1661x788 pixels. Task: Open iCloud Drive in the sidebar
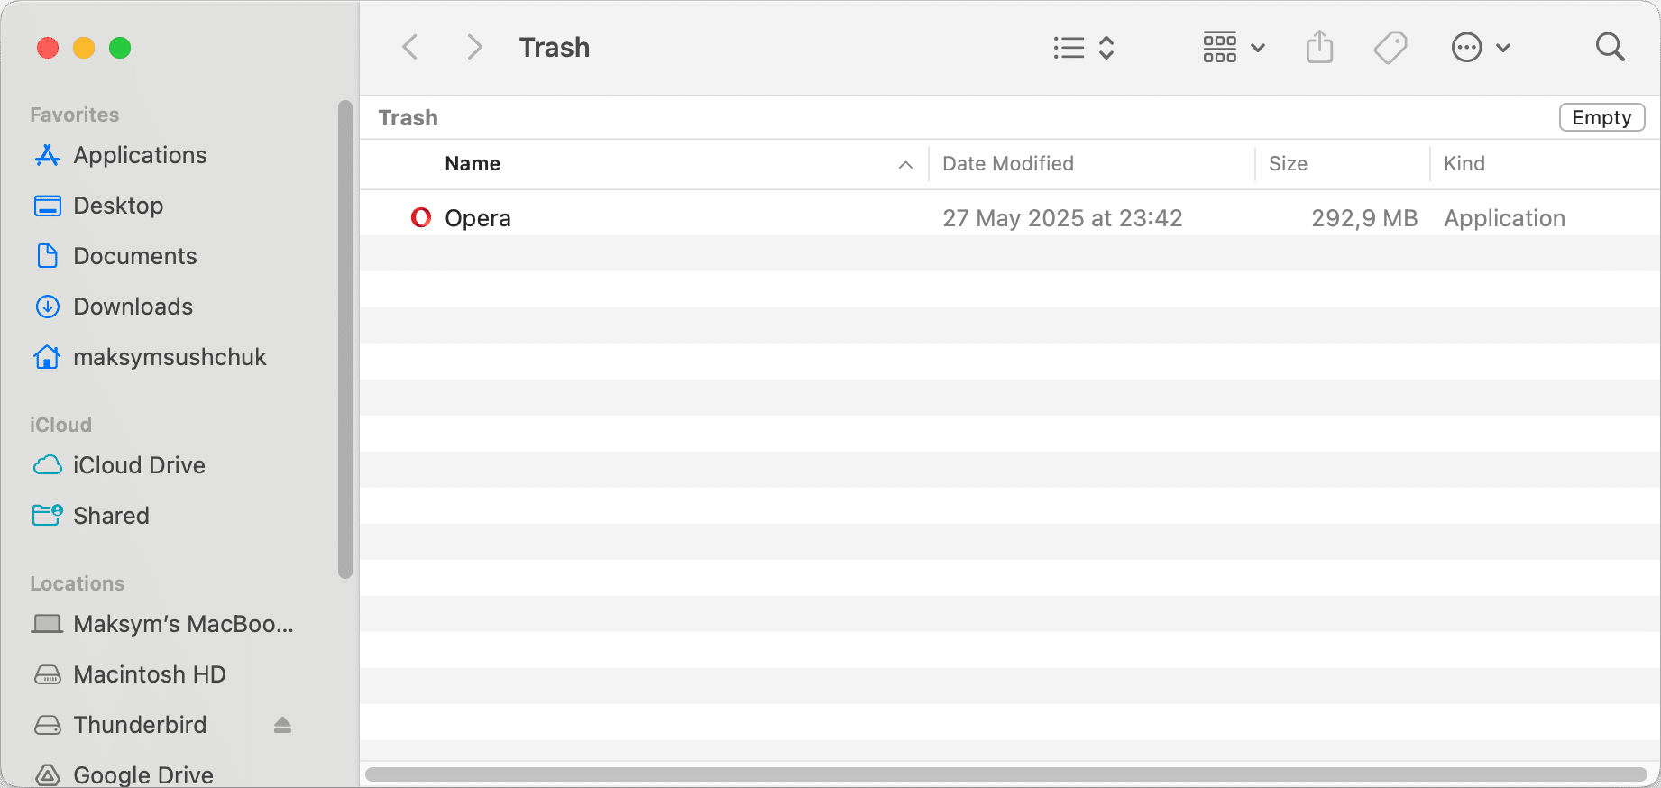click(139, 465)
